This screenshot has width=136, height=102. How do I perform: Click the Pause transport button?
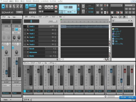point(49,7)
